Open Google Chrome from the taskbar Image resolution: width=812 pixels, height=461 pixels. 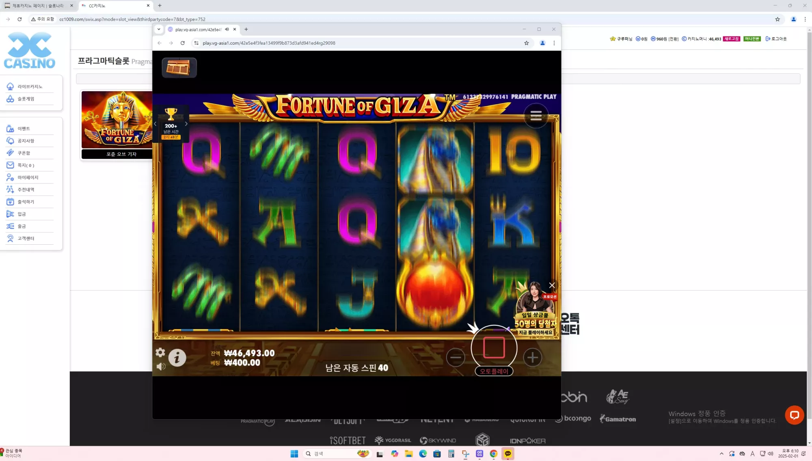(494, 454)
